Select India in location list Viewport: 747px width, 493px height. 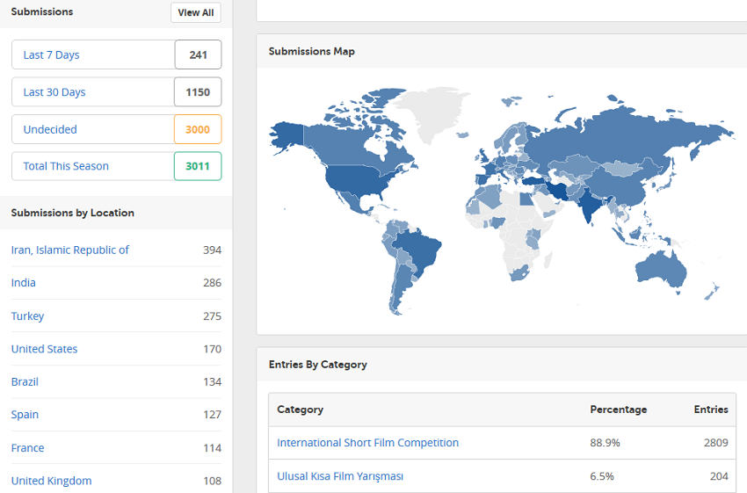click(x=24, y=283)
